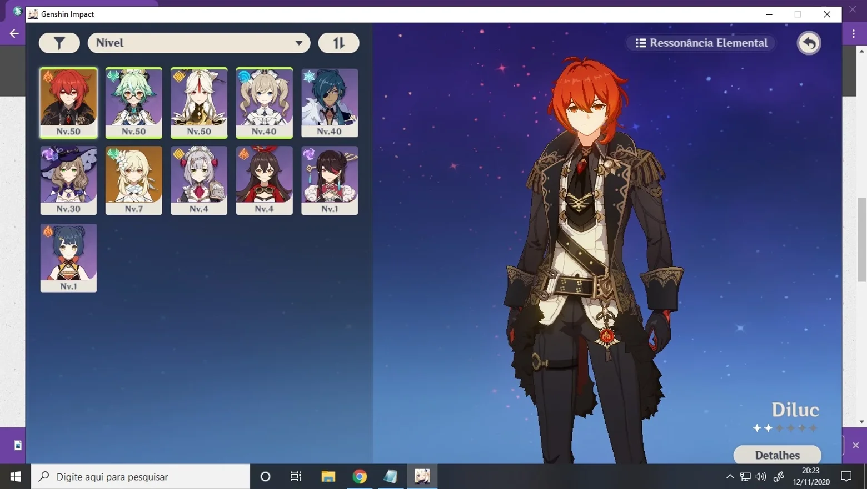This screenshot has height=489, width=867.
Task: Open Cortana circle icon on taskbar
Action: coord(265,476)
